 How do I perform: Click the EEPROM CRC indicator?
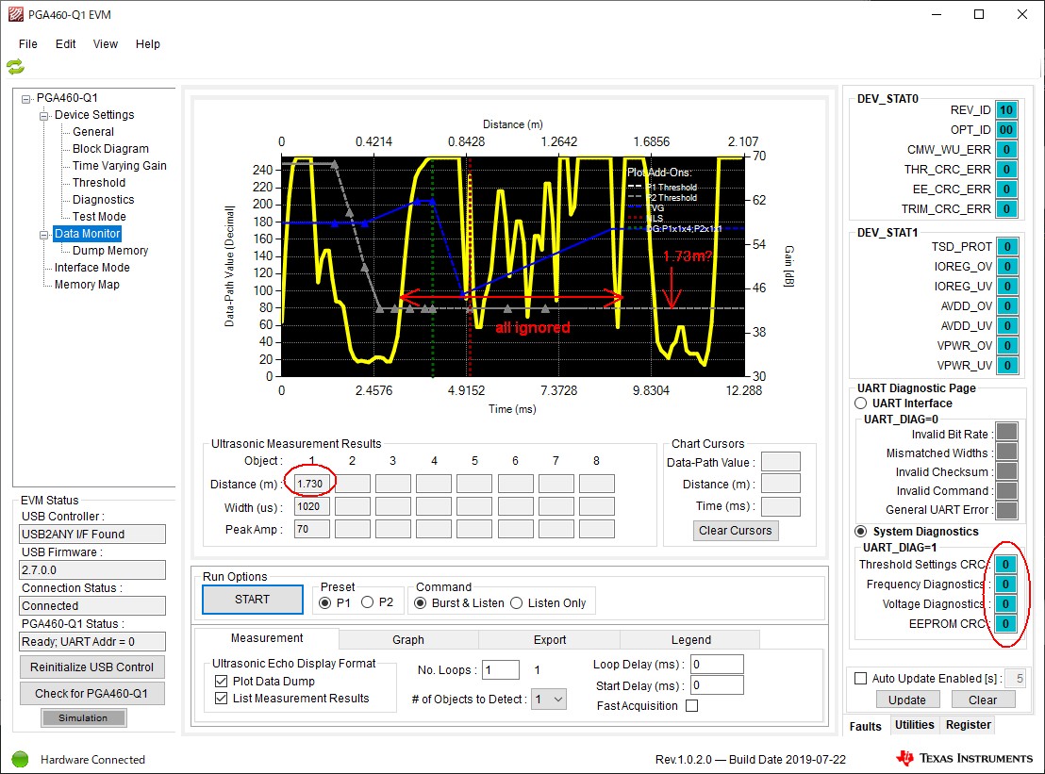click(1005, 624)
